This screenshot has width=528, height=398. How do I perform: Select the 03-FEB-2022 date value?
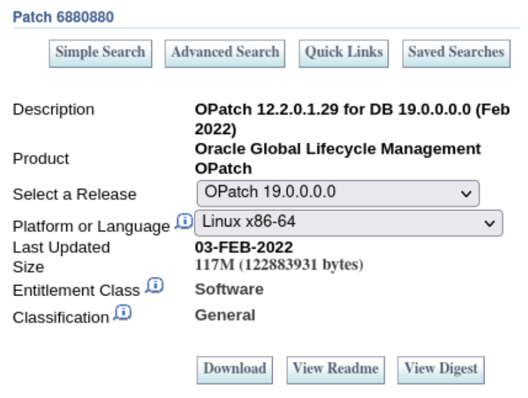(244, 247)
